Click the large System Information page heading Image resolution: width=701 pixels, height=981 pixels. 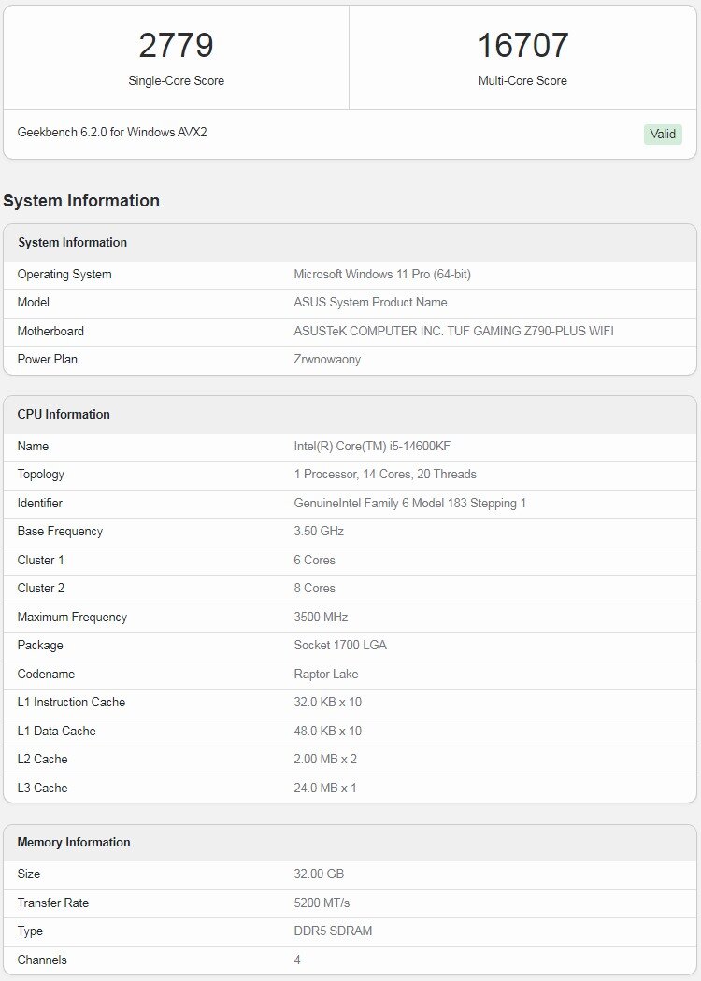(81, 201)
